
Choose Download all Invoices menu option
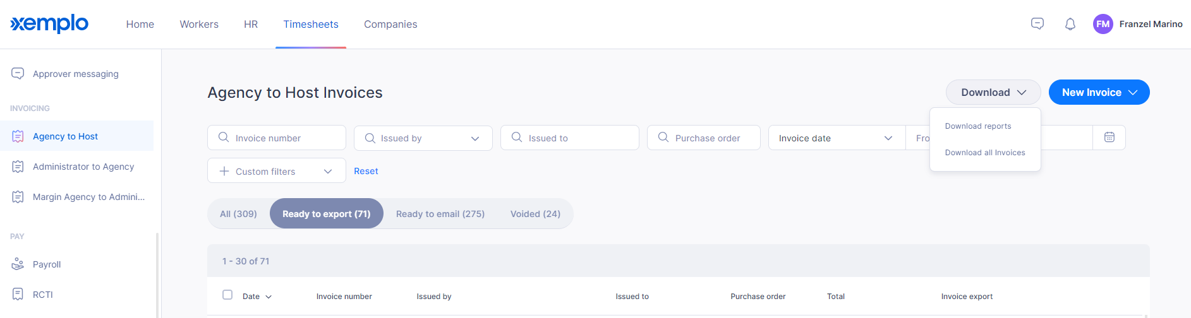985,153
